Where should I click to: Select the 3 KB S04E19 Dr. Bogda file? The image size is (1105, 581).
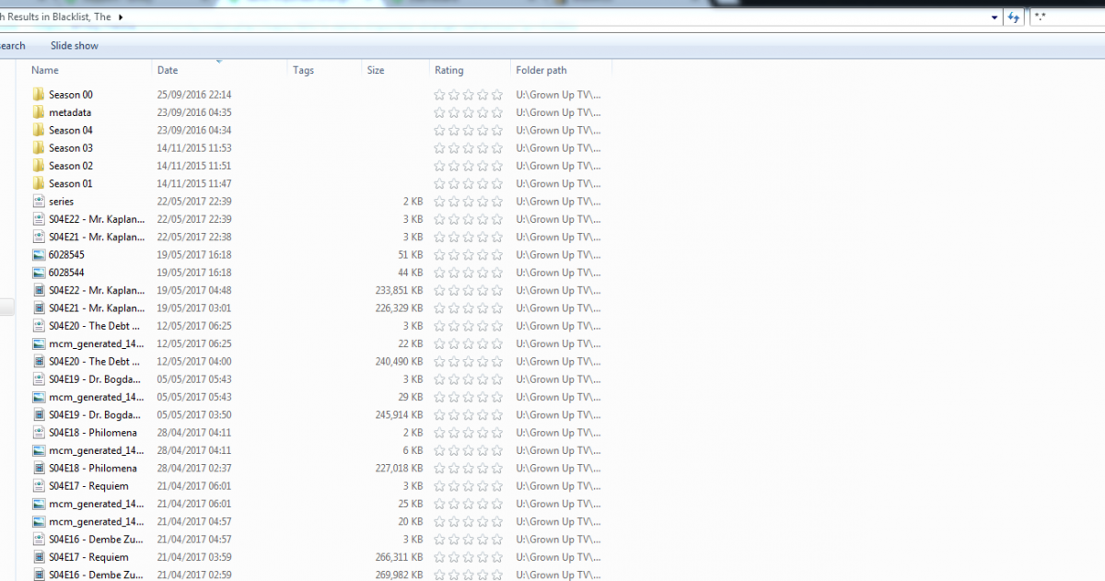(x=97, y=379)
